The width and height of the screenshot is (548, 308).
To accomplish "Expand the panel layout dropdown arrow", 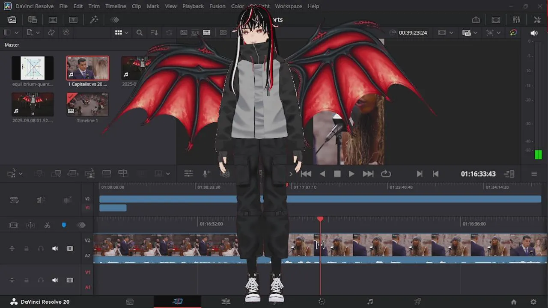I will [x=17, y=33].
